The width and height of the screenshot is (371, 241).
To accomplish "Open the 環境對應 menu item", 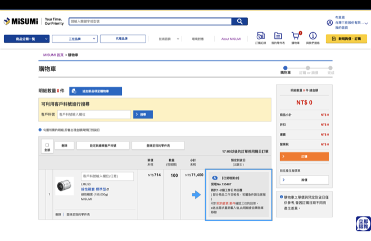I will [x=197, y=39].
